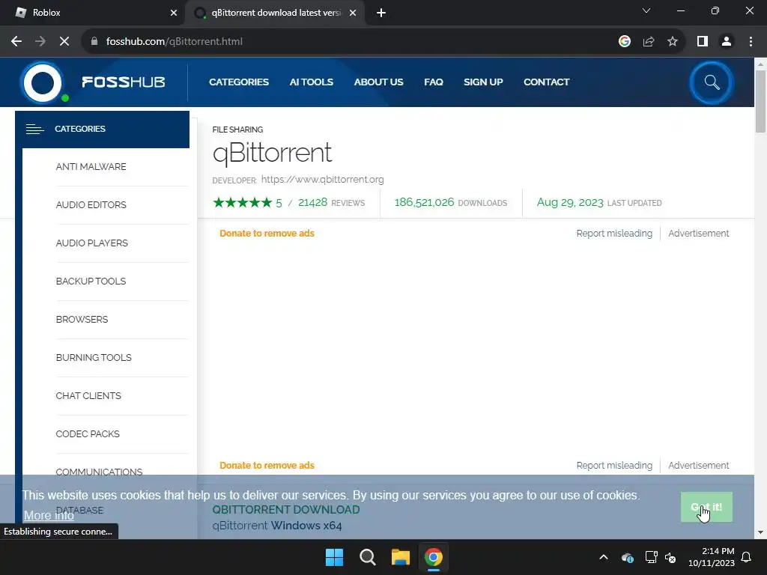Viewport: 767px width, 575px height.
Task: Close the qBittorrent download tab
Action: click(x=353, y=13)
